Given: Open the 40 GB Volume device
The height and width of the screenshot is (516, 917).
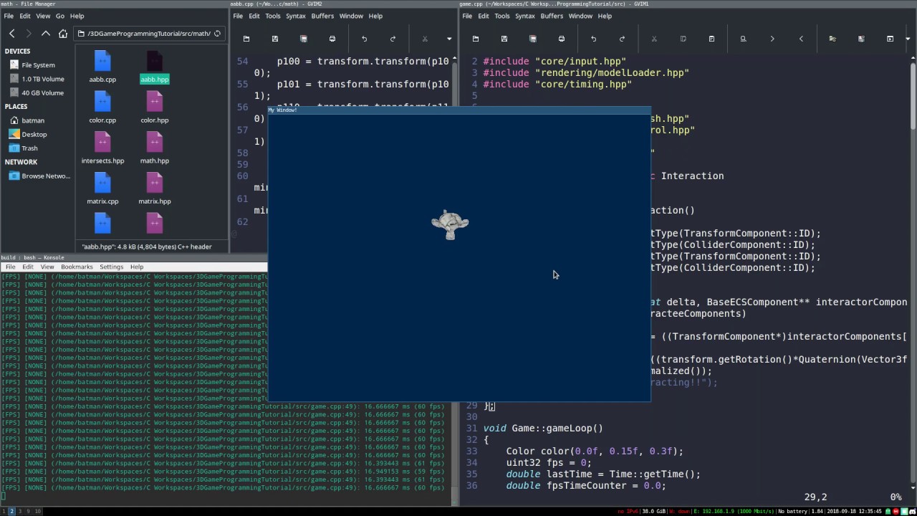Looking at the screenshot, I should click(37, 92).
